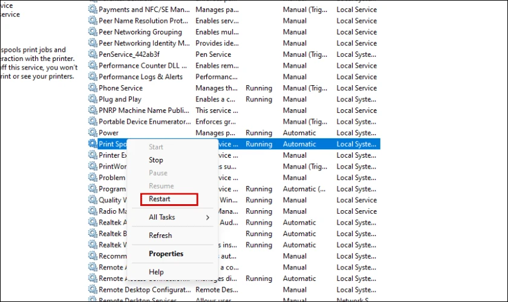Click gear icon beside Performance Logs & Alerts
Viewport: 508px width, 302px height.
93,77
